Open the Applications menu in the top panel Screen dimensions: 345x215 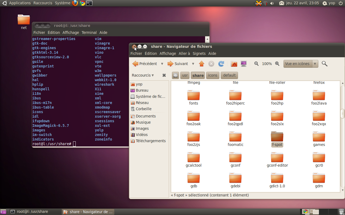[x=20, y=3]
